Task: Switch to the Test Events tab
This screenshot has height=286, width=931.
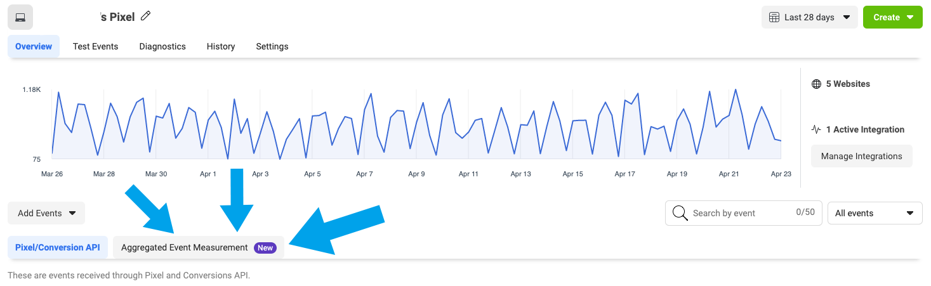Action: (95, 46)
